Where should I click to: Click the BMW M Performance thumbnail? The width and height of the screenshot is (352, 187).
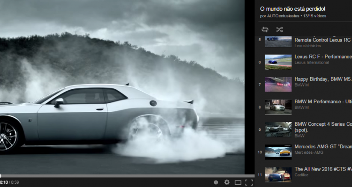coord(278,107)
